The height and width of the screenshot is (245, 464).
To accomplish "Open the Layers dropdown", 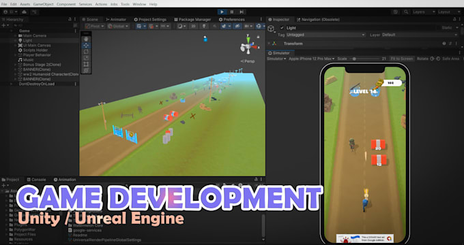I will click(424, 12).
